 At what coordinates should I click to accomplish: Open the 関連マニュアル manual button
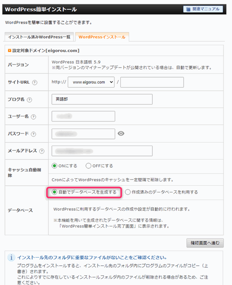[203, 9]
